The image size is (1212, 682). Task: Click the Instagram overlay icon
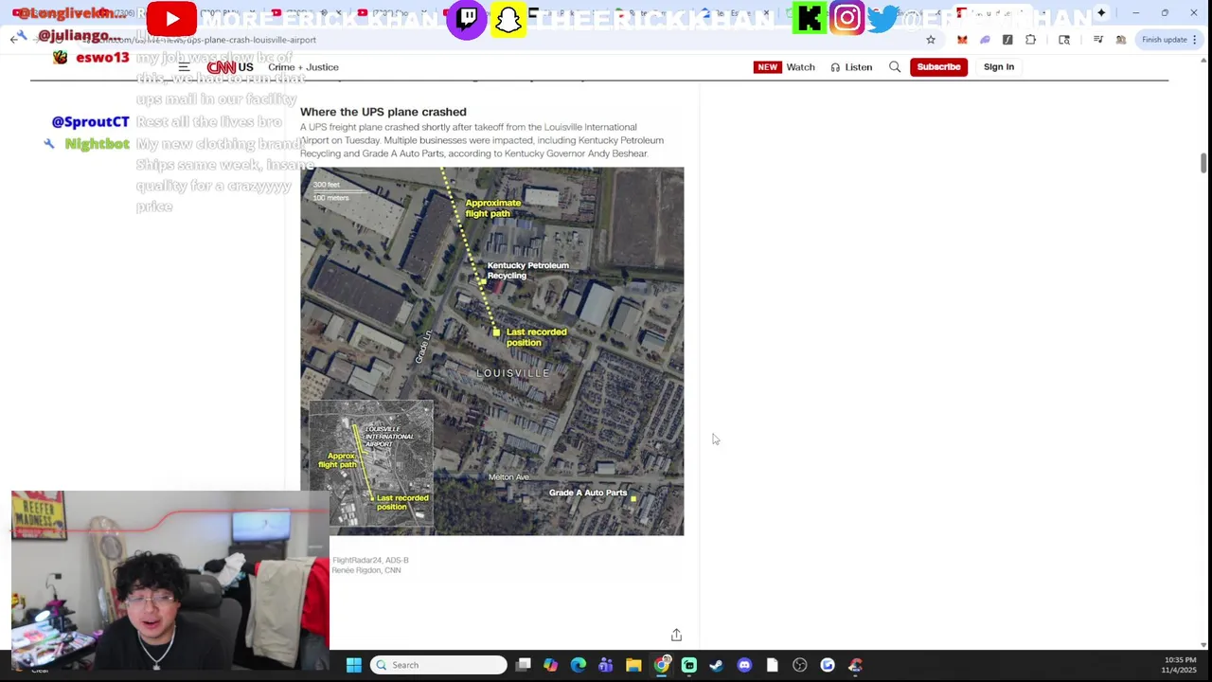pyautogui.click(x=847, y=18)
